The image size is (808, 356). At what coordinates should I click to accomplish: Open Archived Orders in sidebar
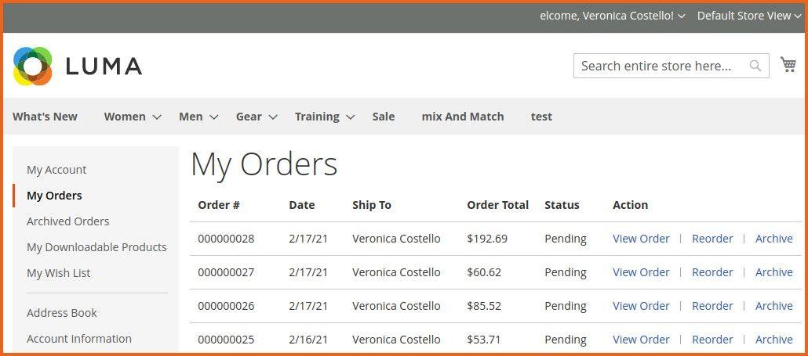[x=68, y=221]
